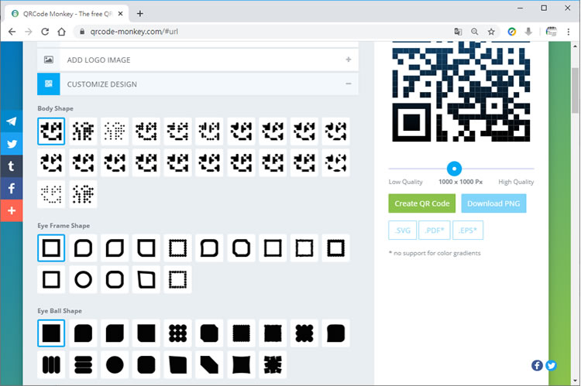Viewport: 581px width, 386px height.
Task: Choose the dotted body shape in third row
Action: tap(51, 194)
